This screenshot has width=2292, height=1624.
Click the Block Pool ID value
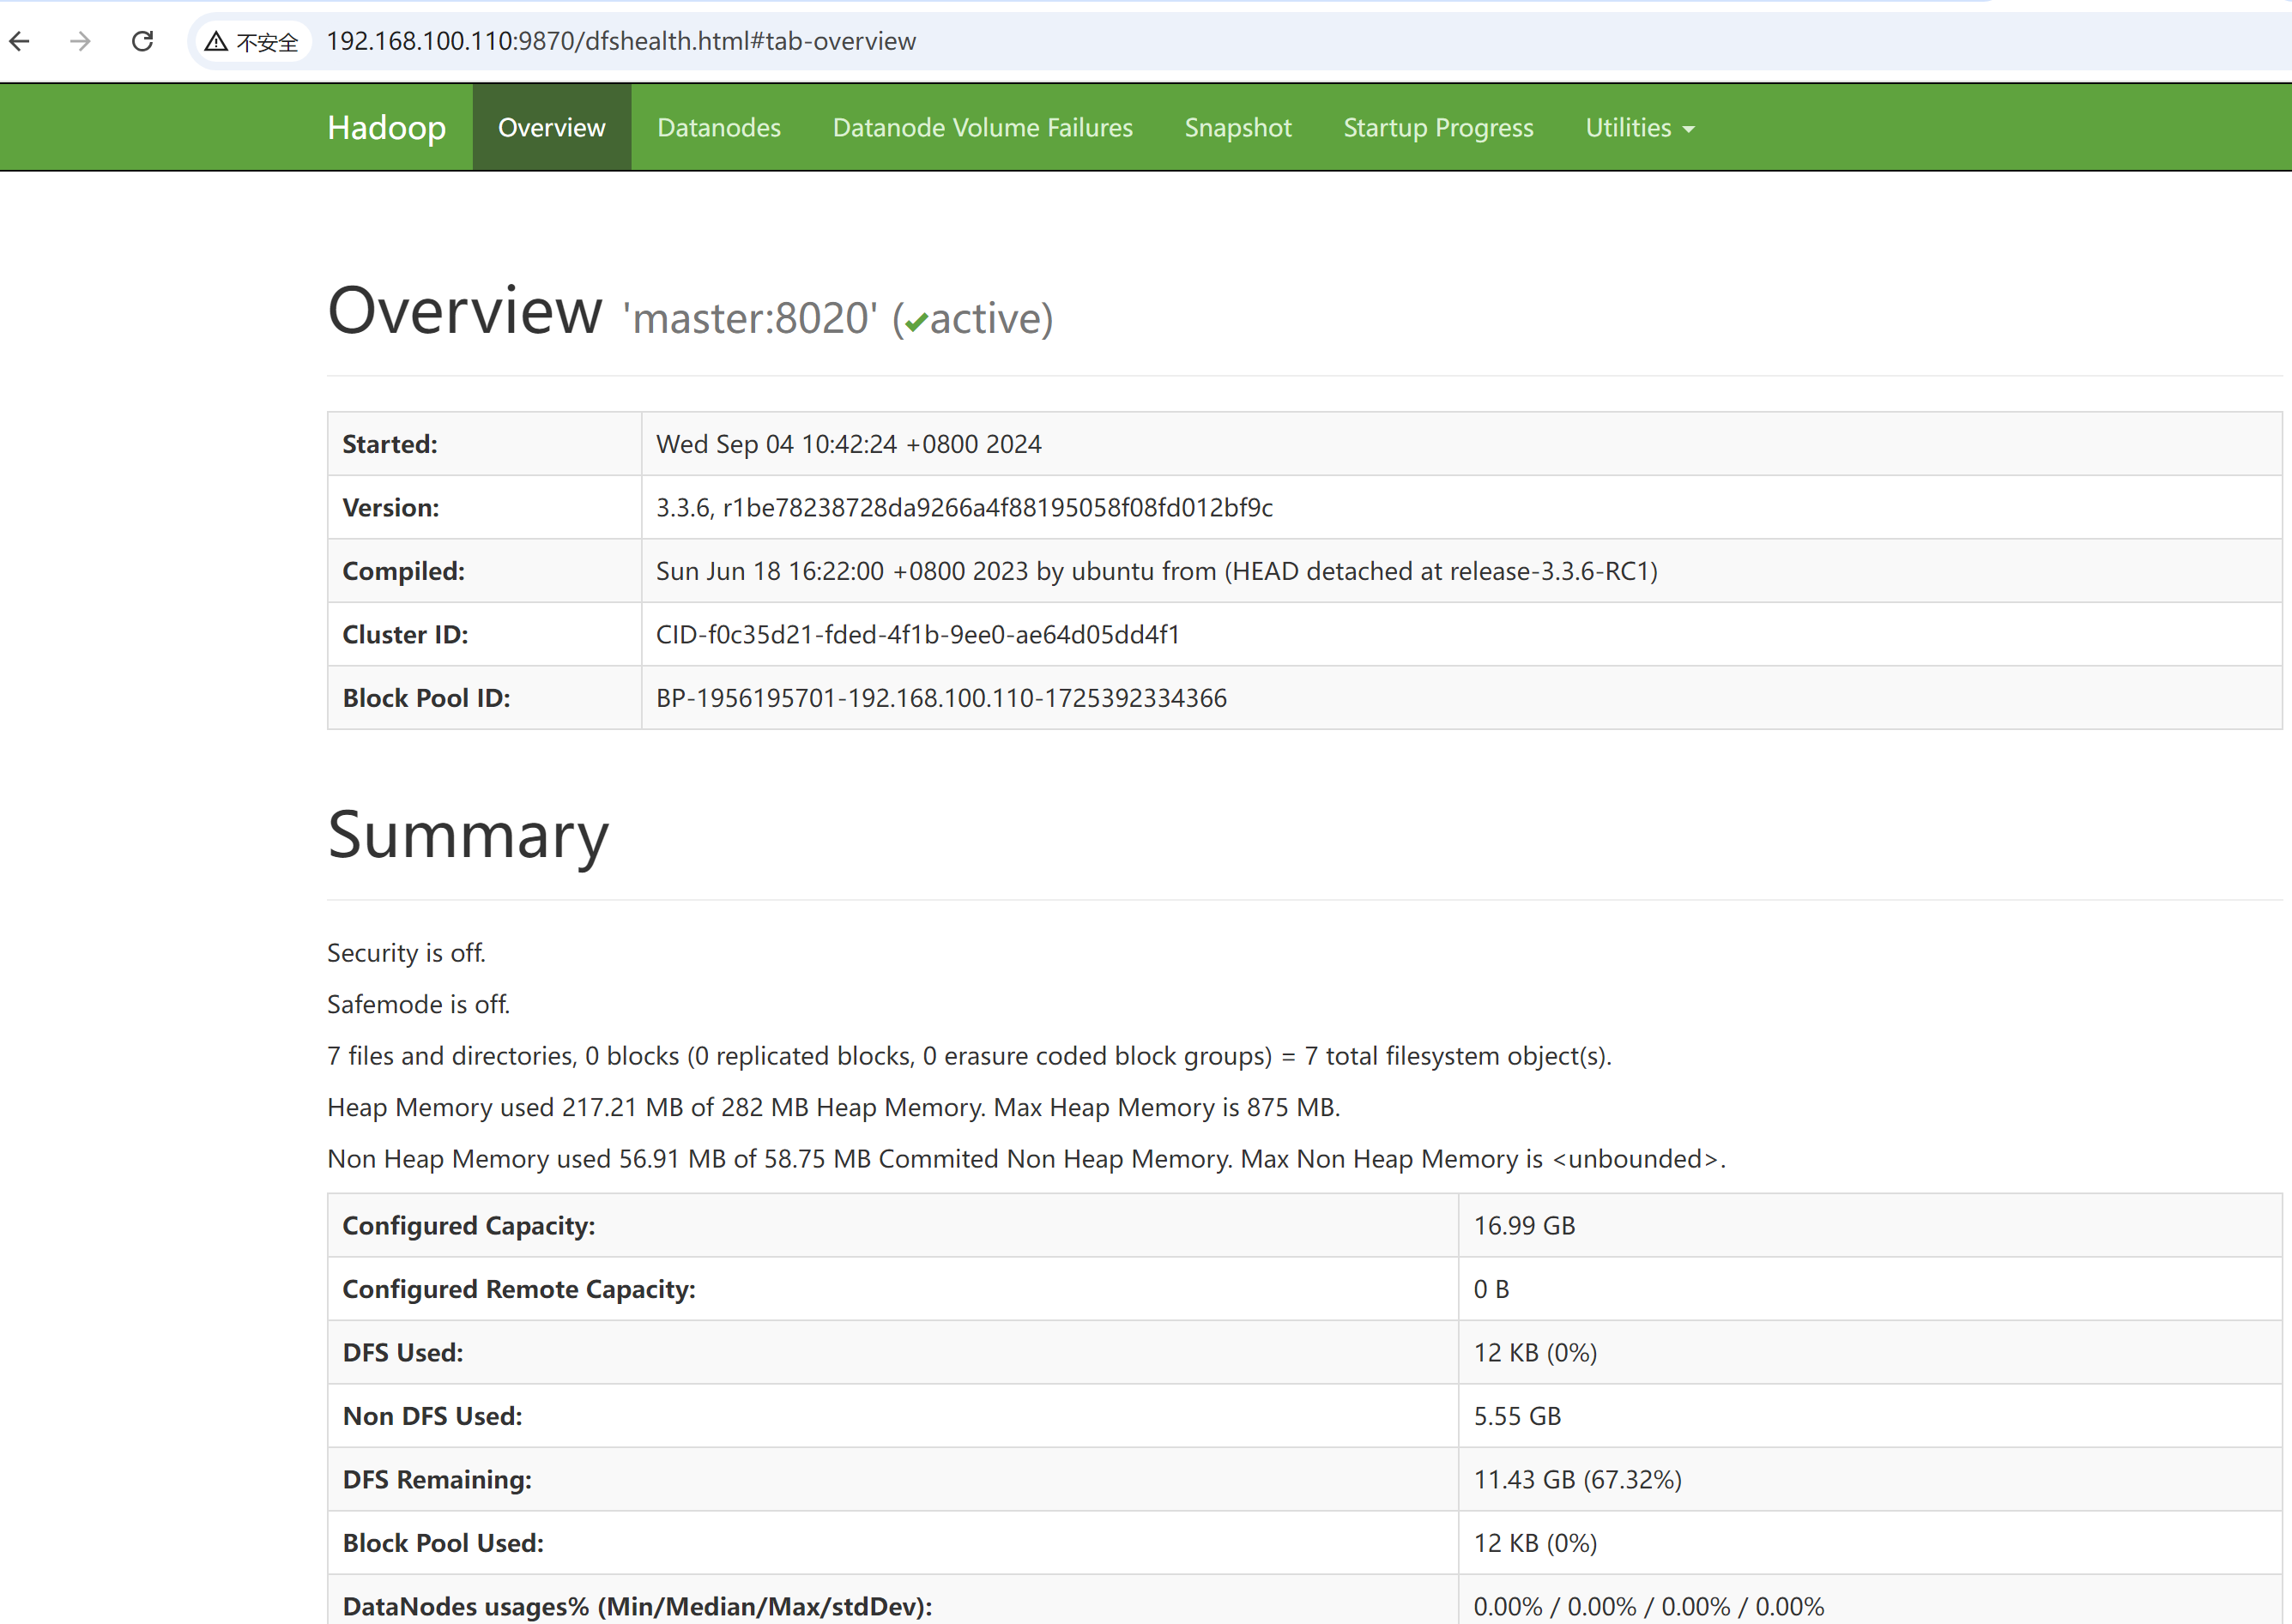940,698
